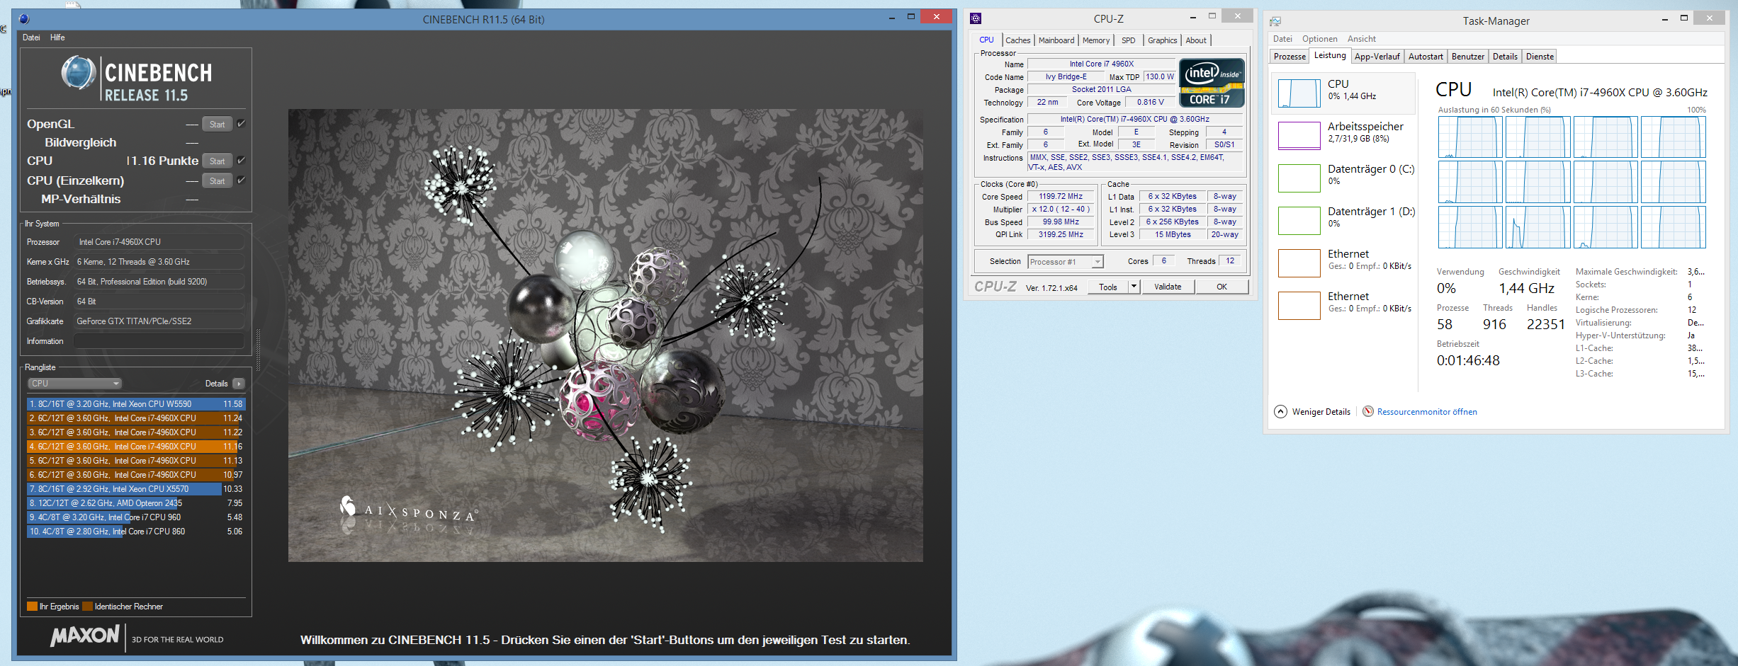Switch to the Dienste tab

[x=1540, y=57]
